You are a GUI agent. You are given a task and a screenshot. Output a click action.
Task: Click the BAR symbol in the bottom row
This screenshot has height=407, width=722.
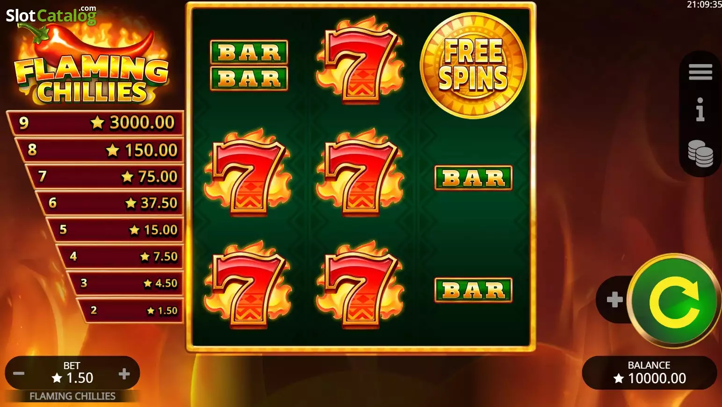coord(473,290)
